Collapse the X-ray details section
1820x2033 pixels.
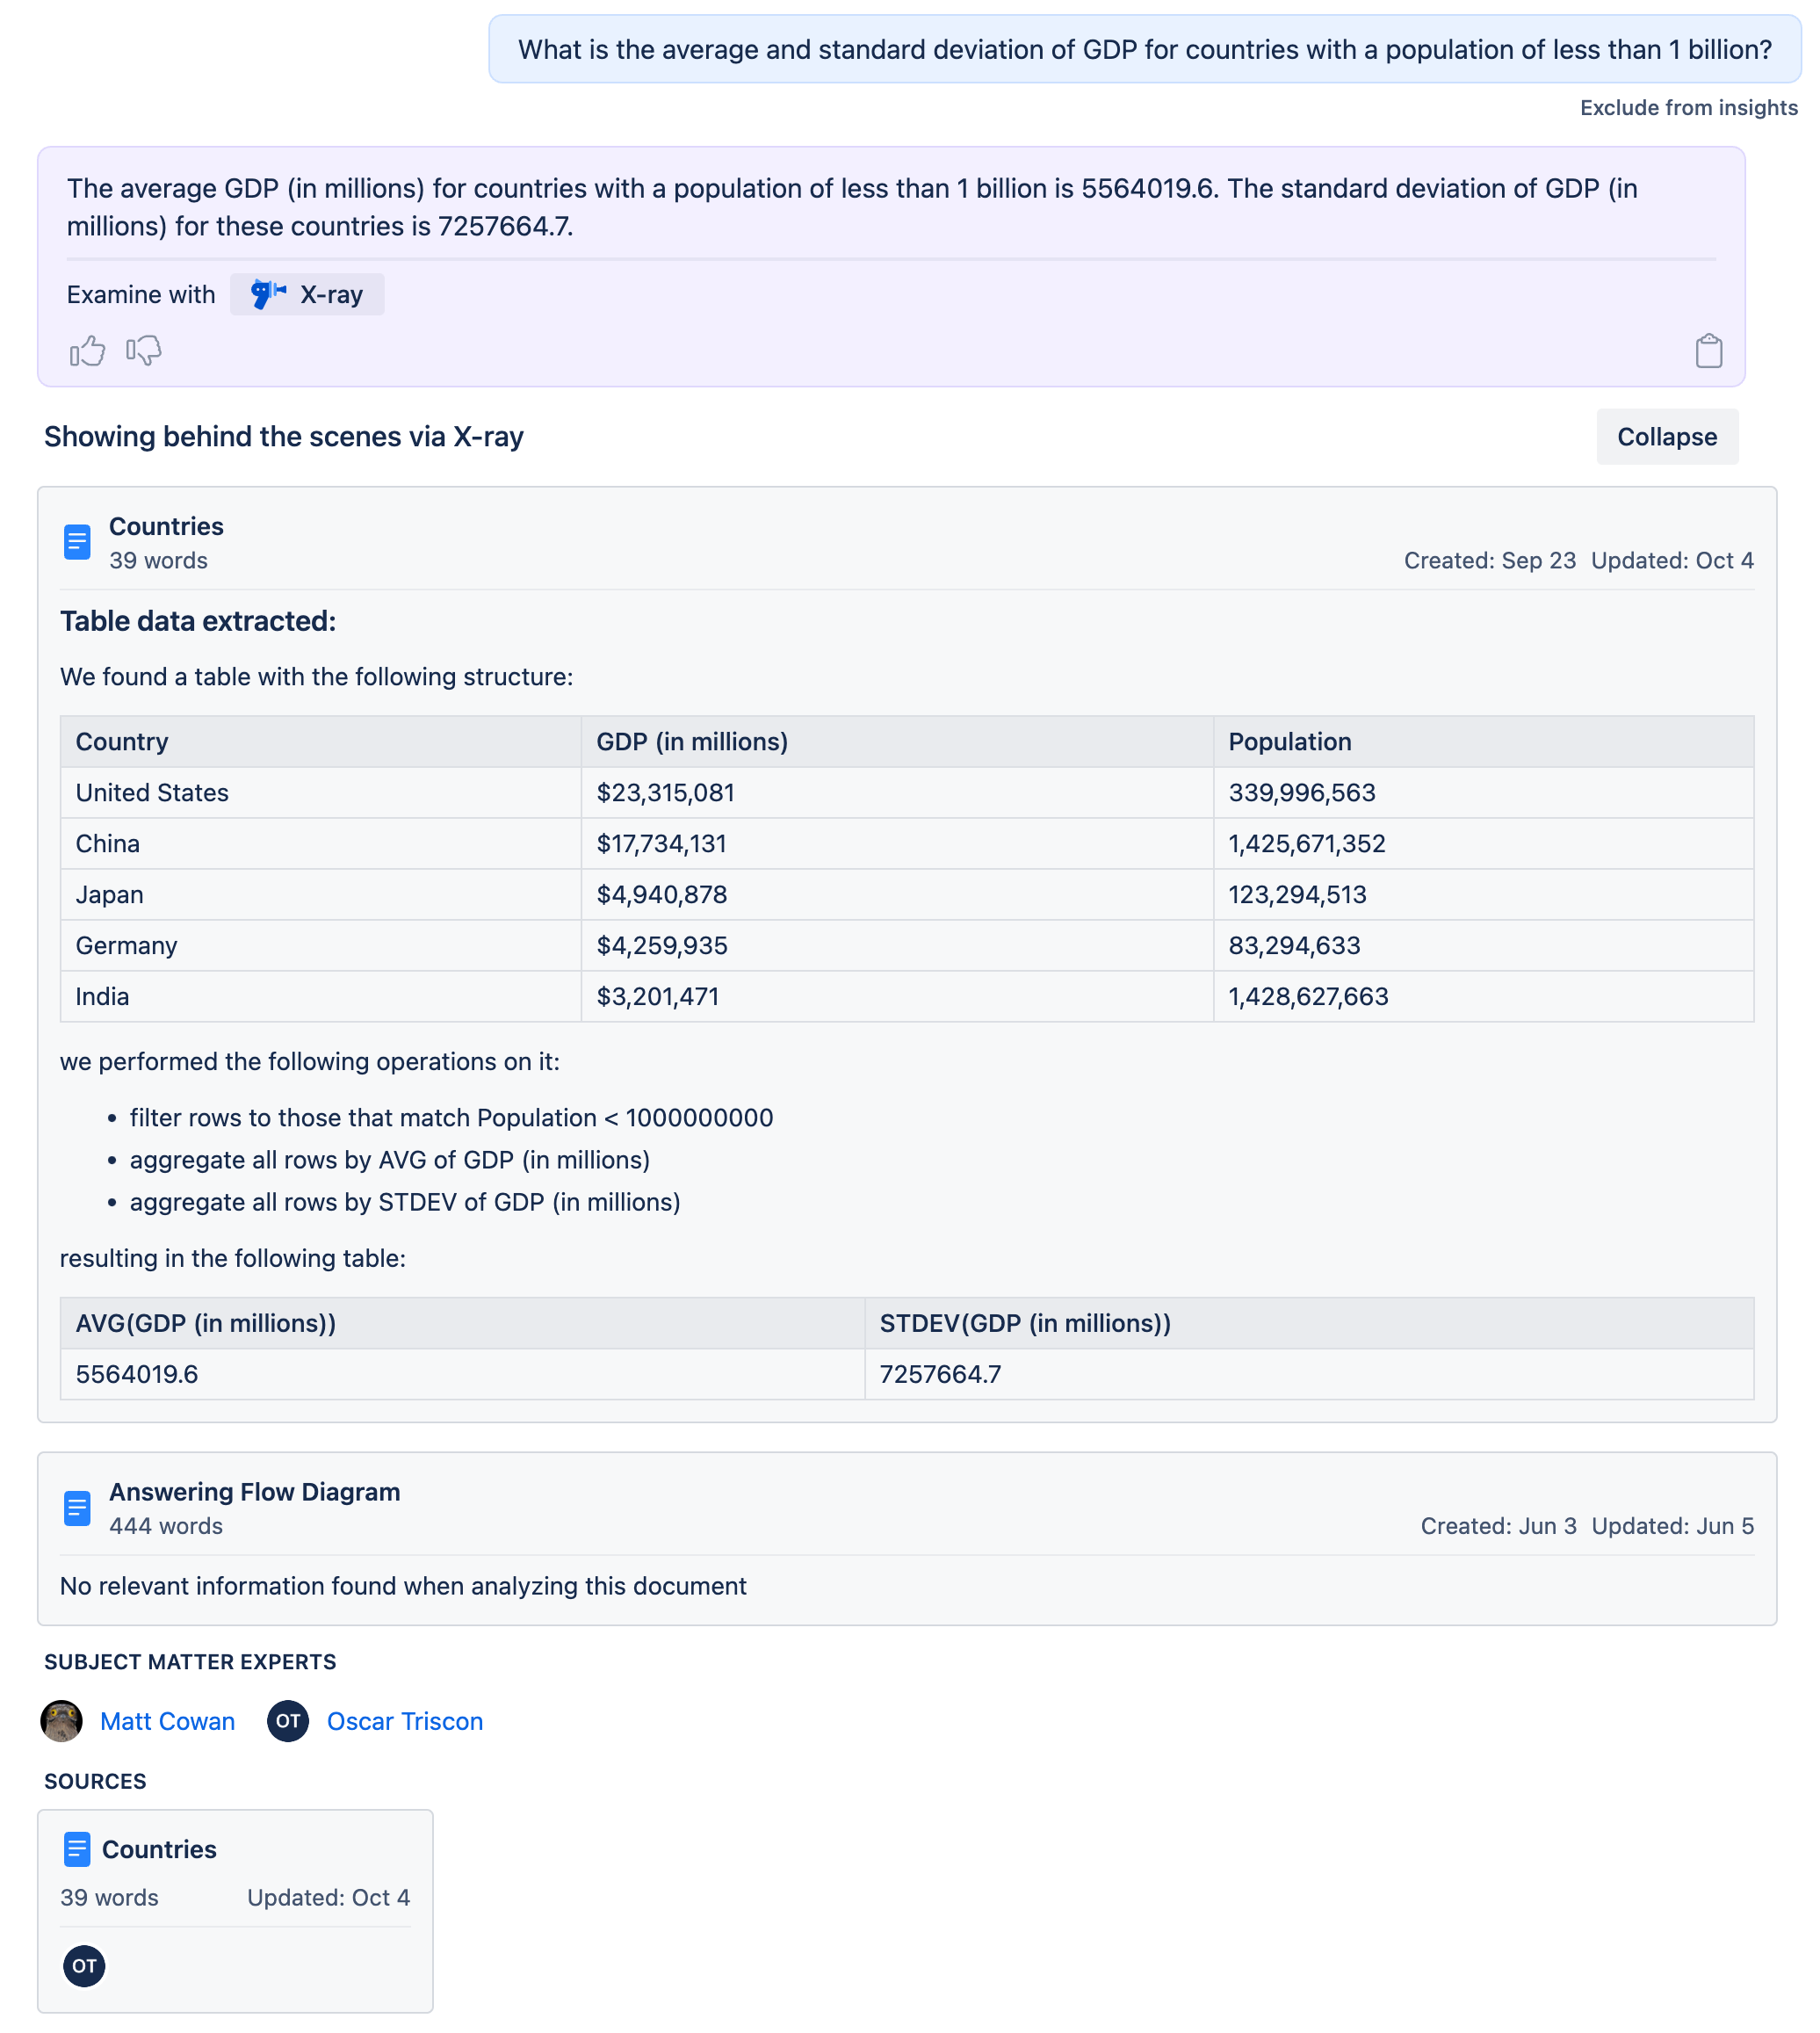click(1666, 437)
